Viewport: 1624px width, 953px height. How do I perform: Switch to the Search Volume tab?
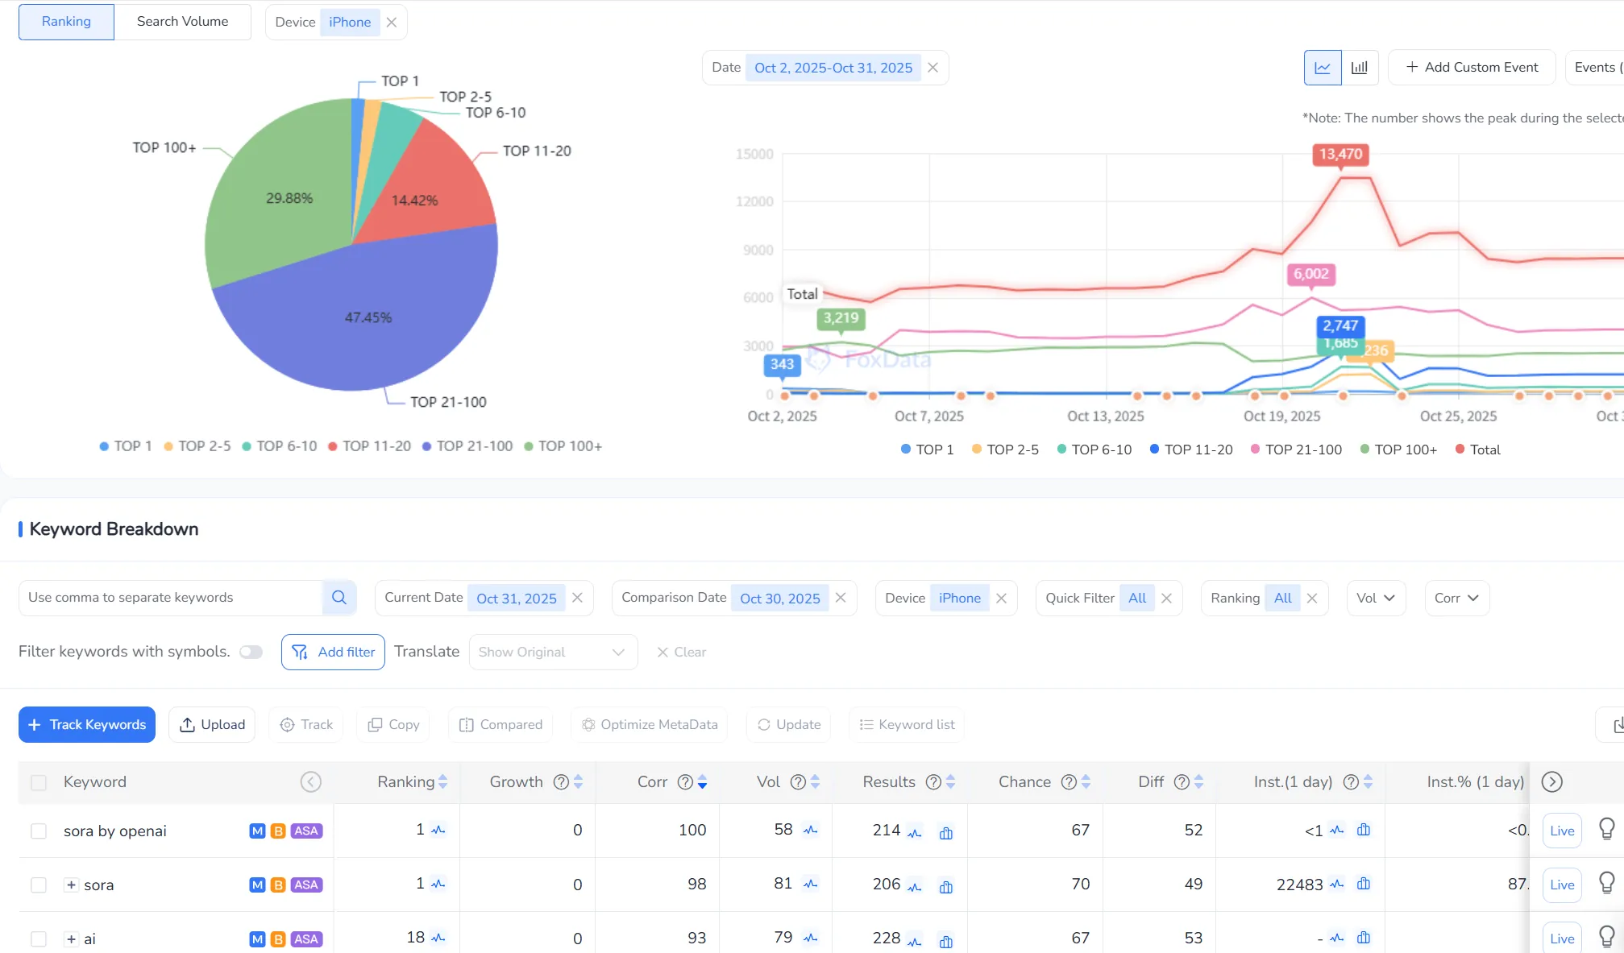tap(182, 22)
